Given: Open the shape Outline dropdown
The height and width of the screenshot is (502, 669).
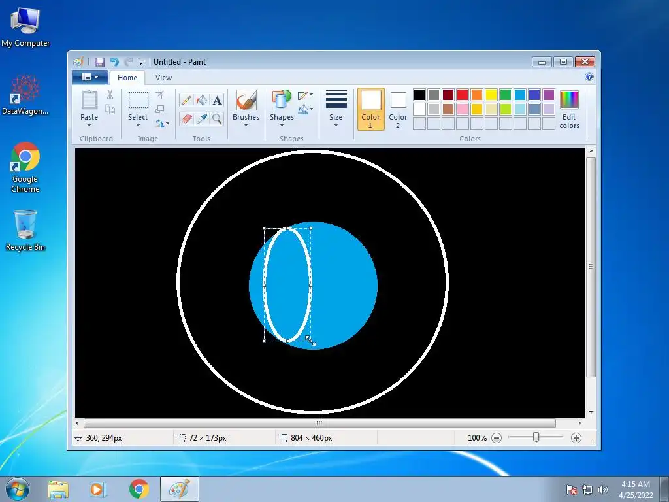Looking at the screenshot, I should (306, 95).
